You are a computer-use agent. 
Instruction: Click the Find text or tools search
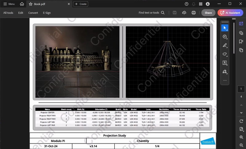pyautogui.click(x=152, y=13)
